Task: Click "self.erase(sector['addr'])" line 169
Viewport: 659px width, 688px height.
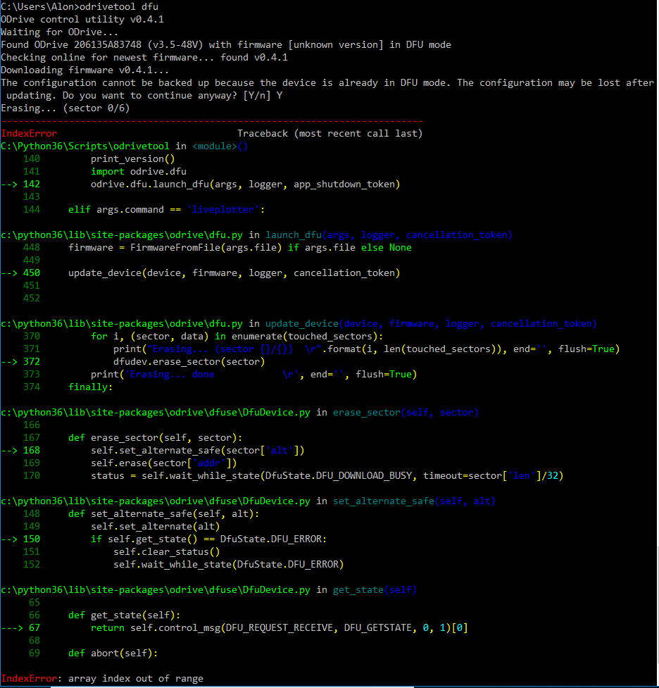Action: 163,463
